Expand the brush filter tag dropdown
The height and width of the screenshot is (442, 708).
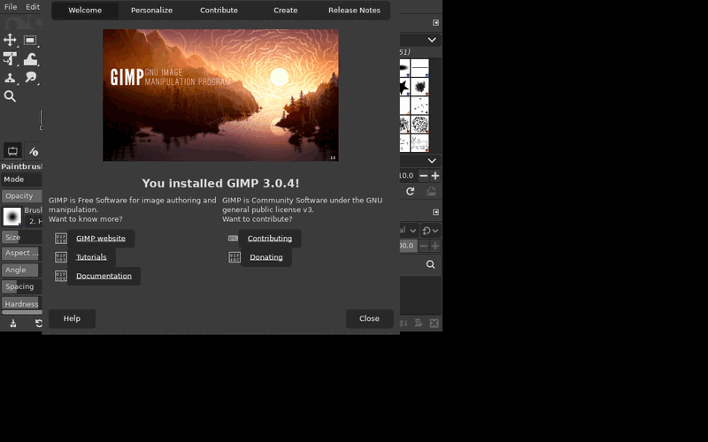click(x=432, y=40)
